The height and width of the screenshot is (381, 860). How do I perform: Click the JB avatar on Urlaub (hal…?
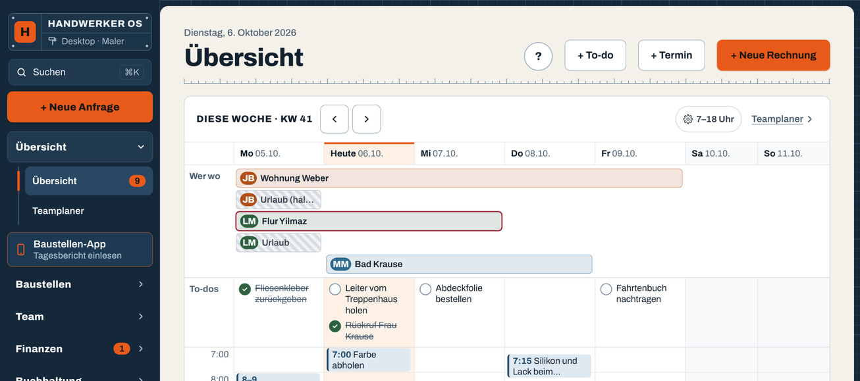click(x=248, y=200)
